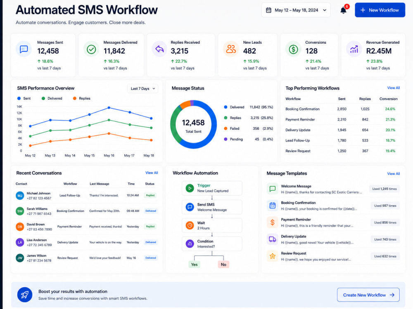Viewport: 413px width, 309px height.
Task: Click the Revenue Generated chart icon
Action: point(354,49)
